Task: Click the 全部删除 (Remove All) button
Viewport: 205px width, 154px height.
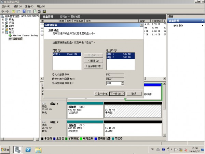Action: tap(93, 66)
